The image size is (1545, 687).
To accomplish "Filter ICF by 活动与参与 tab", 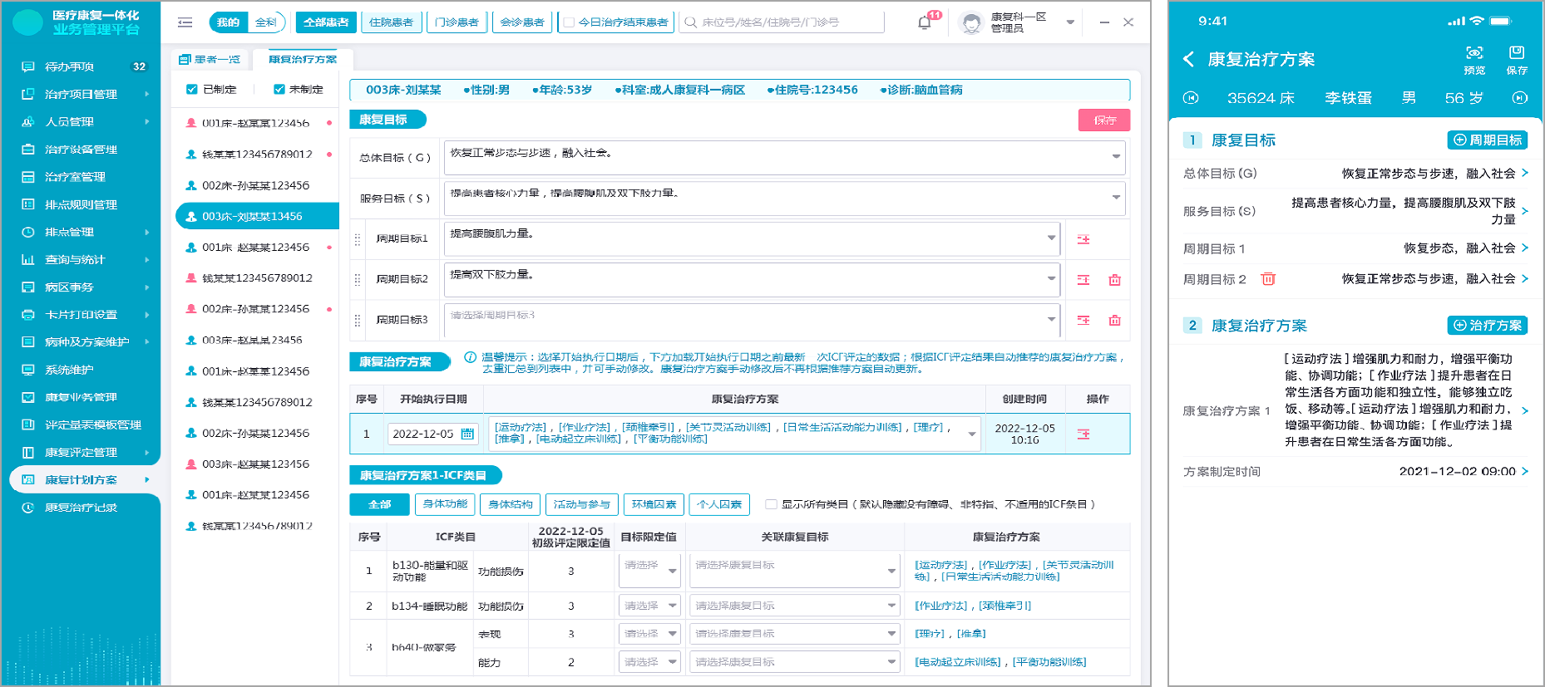I will pyautogui.click(x=582, y=504).
